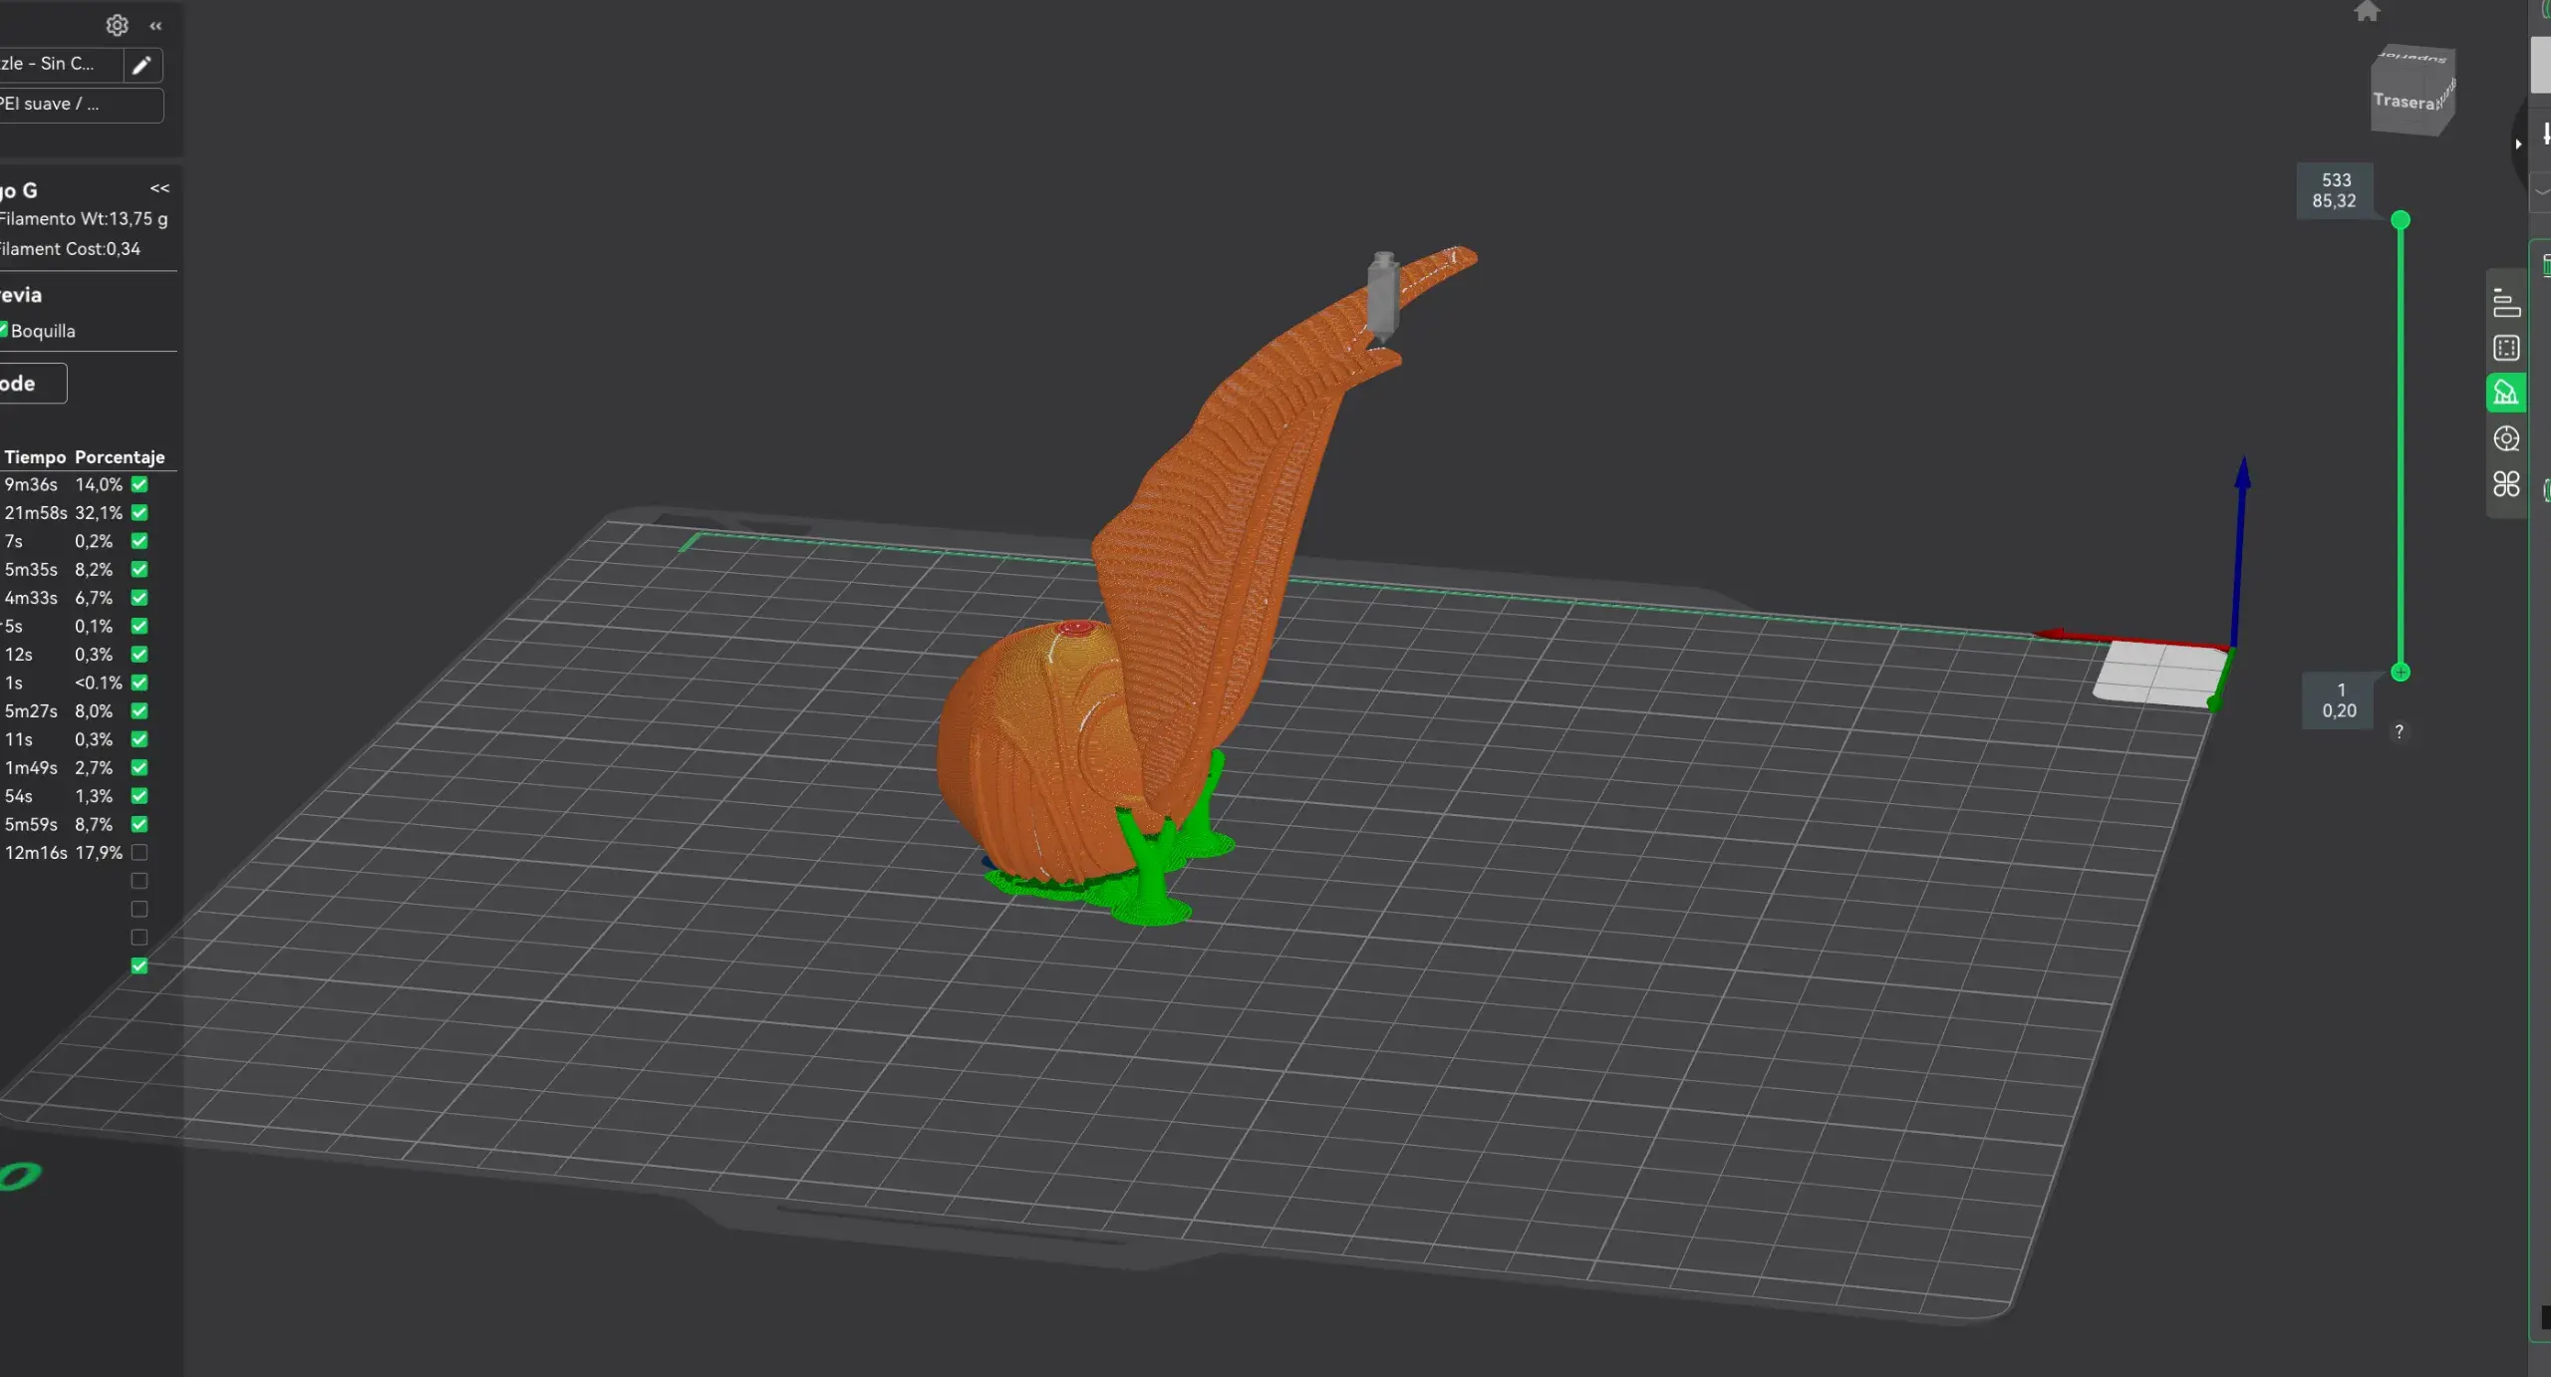Click the small triangle arrow on right edge
The height and width of the screenshot is (1377, 2551).
point(2518,144)
